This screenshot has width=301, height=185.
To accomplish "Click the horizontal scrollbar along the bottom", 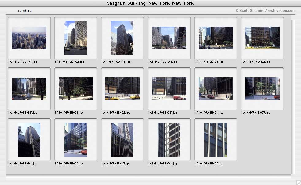I will coord(148,177).
